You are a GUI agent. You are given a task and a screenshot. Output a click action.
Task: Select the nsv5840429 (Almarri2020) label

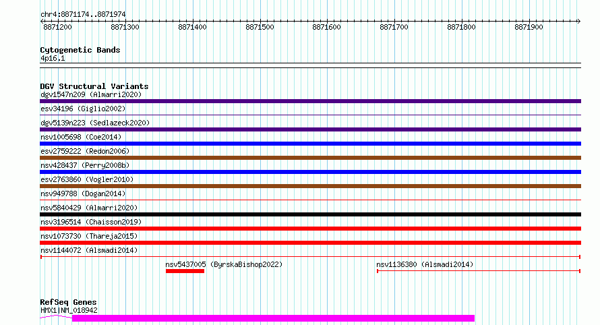[x=89, y=208]
